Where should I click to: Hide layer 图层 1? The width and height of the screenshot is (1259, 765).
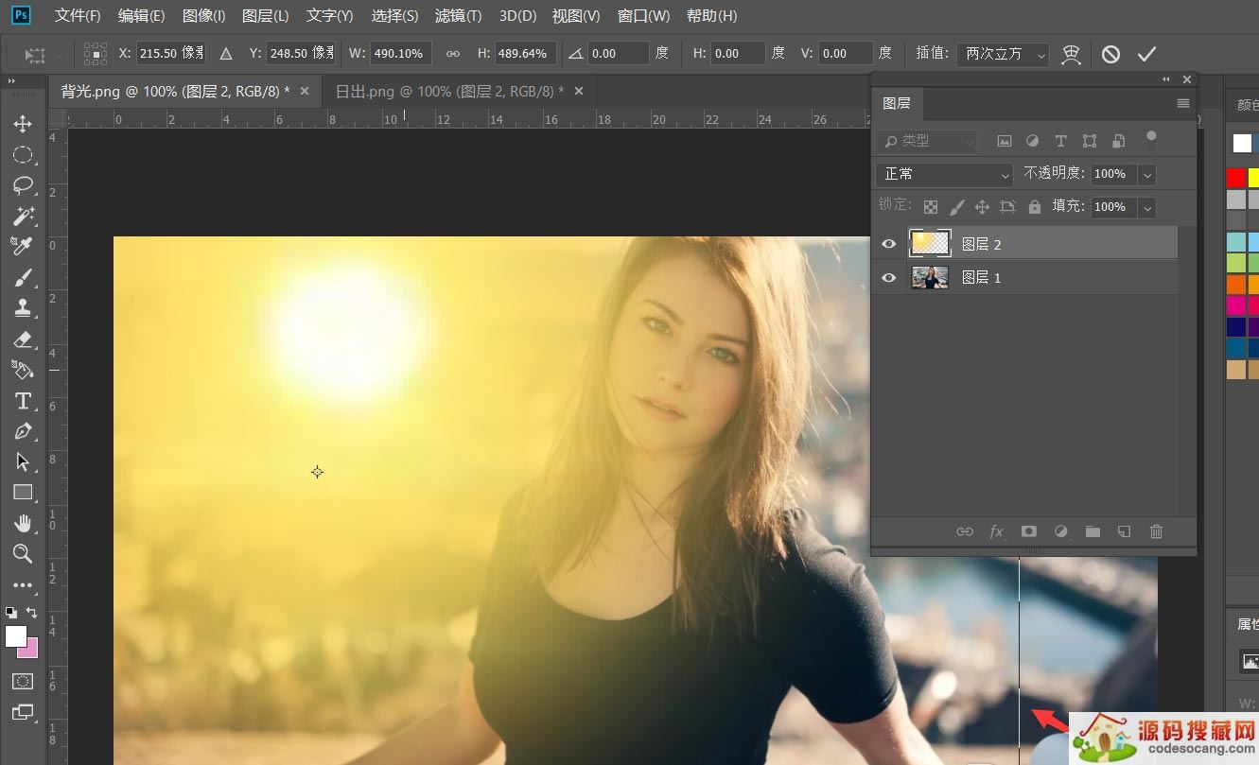coord(888,277)
